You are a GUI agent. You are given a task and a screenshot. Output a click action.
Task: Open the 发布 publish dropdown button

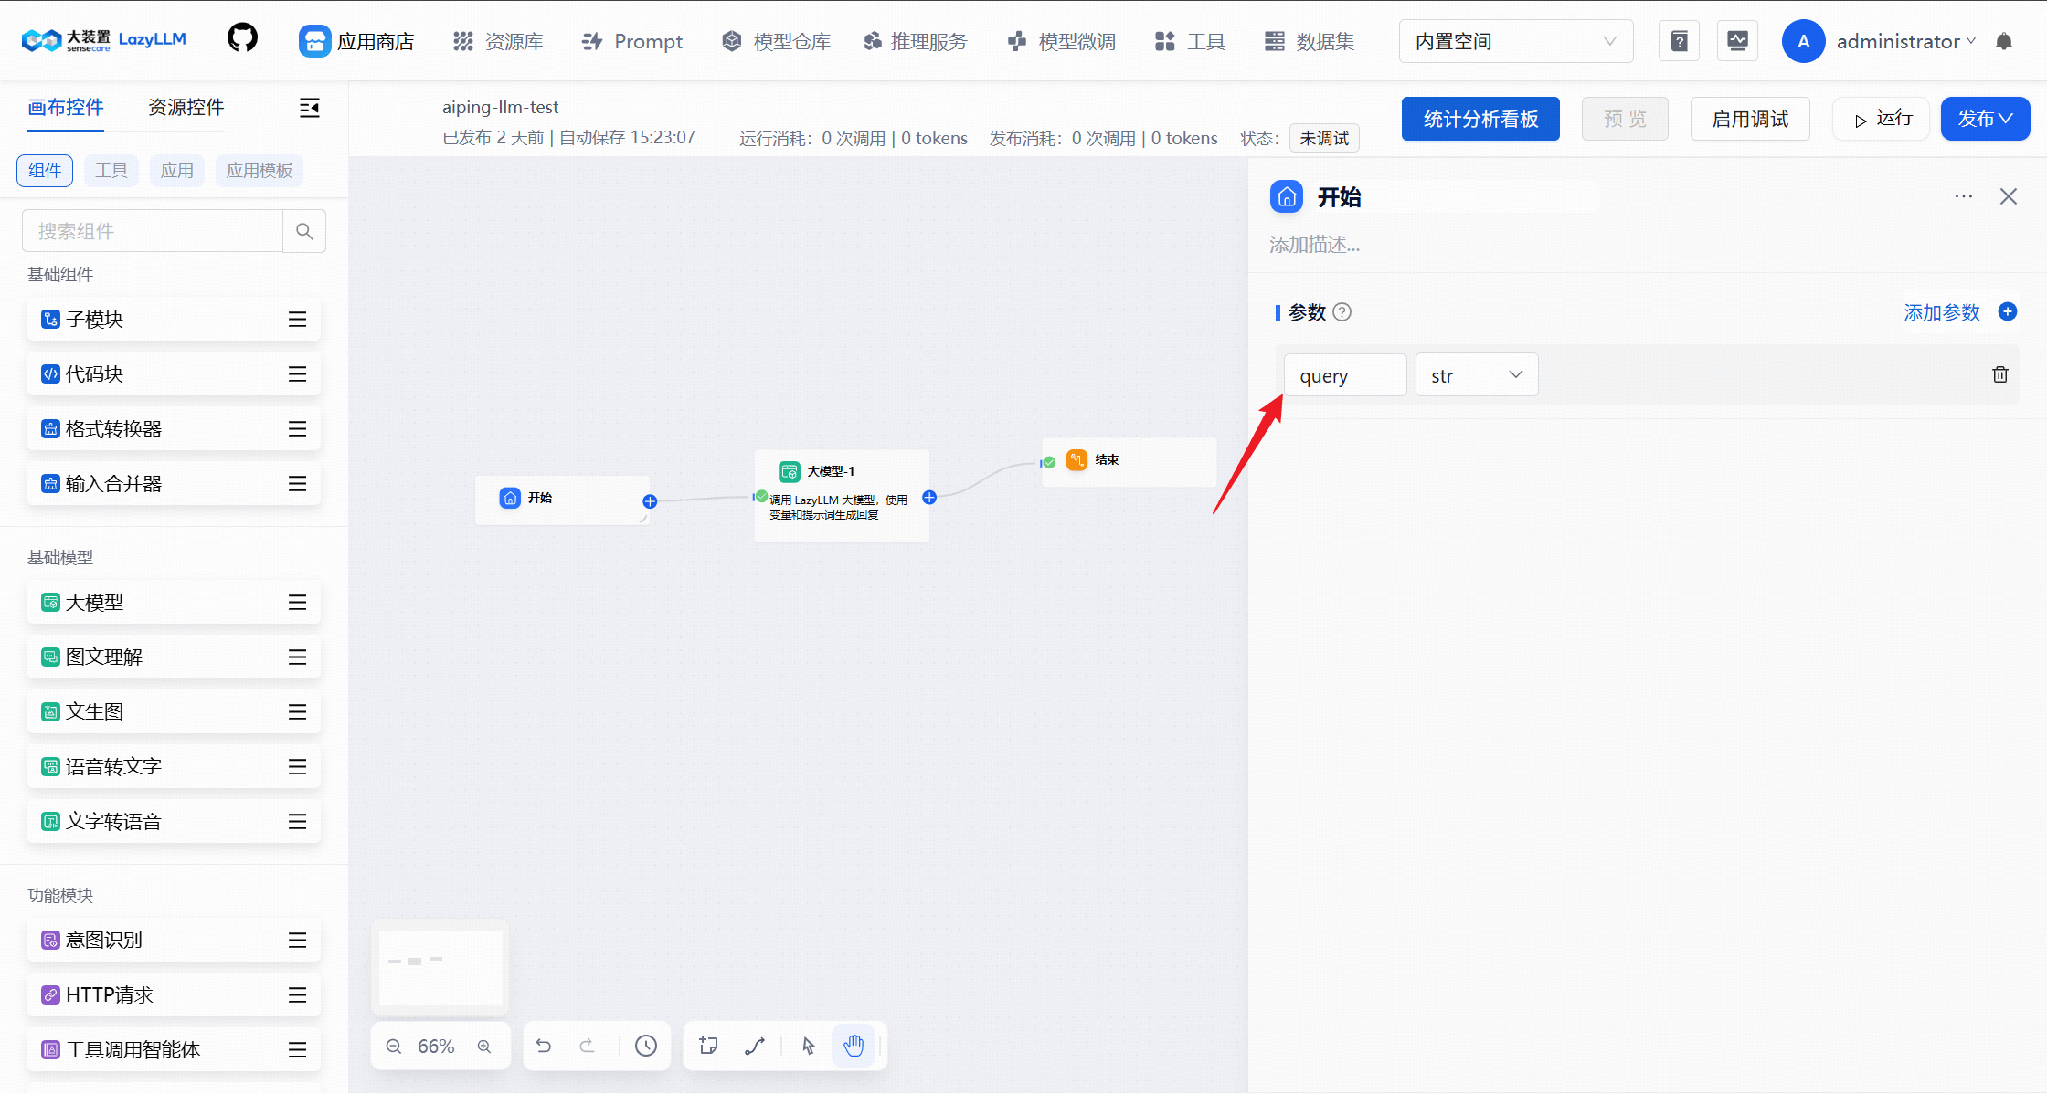(x=1985, y=119)
